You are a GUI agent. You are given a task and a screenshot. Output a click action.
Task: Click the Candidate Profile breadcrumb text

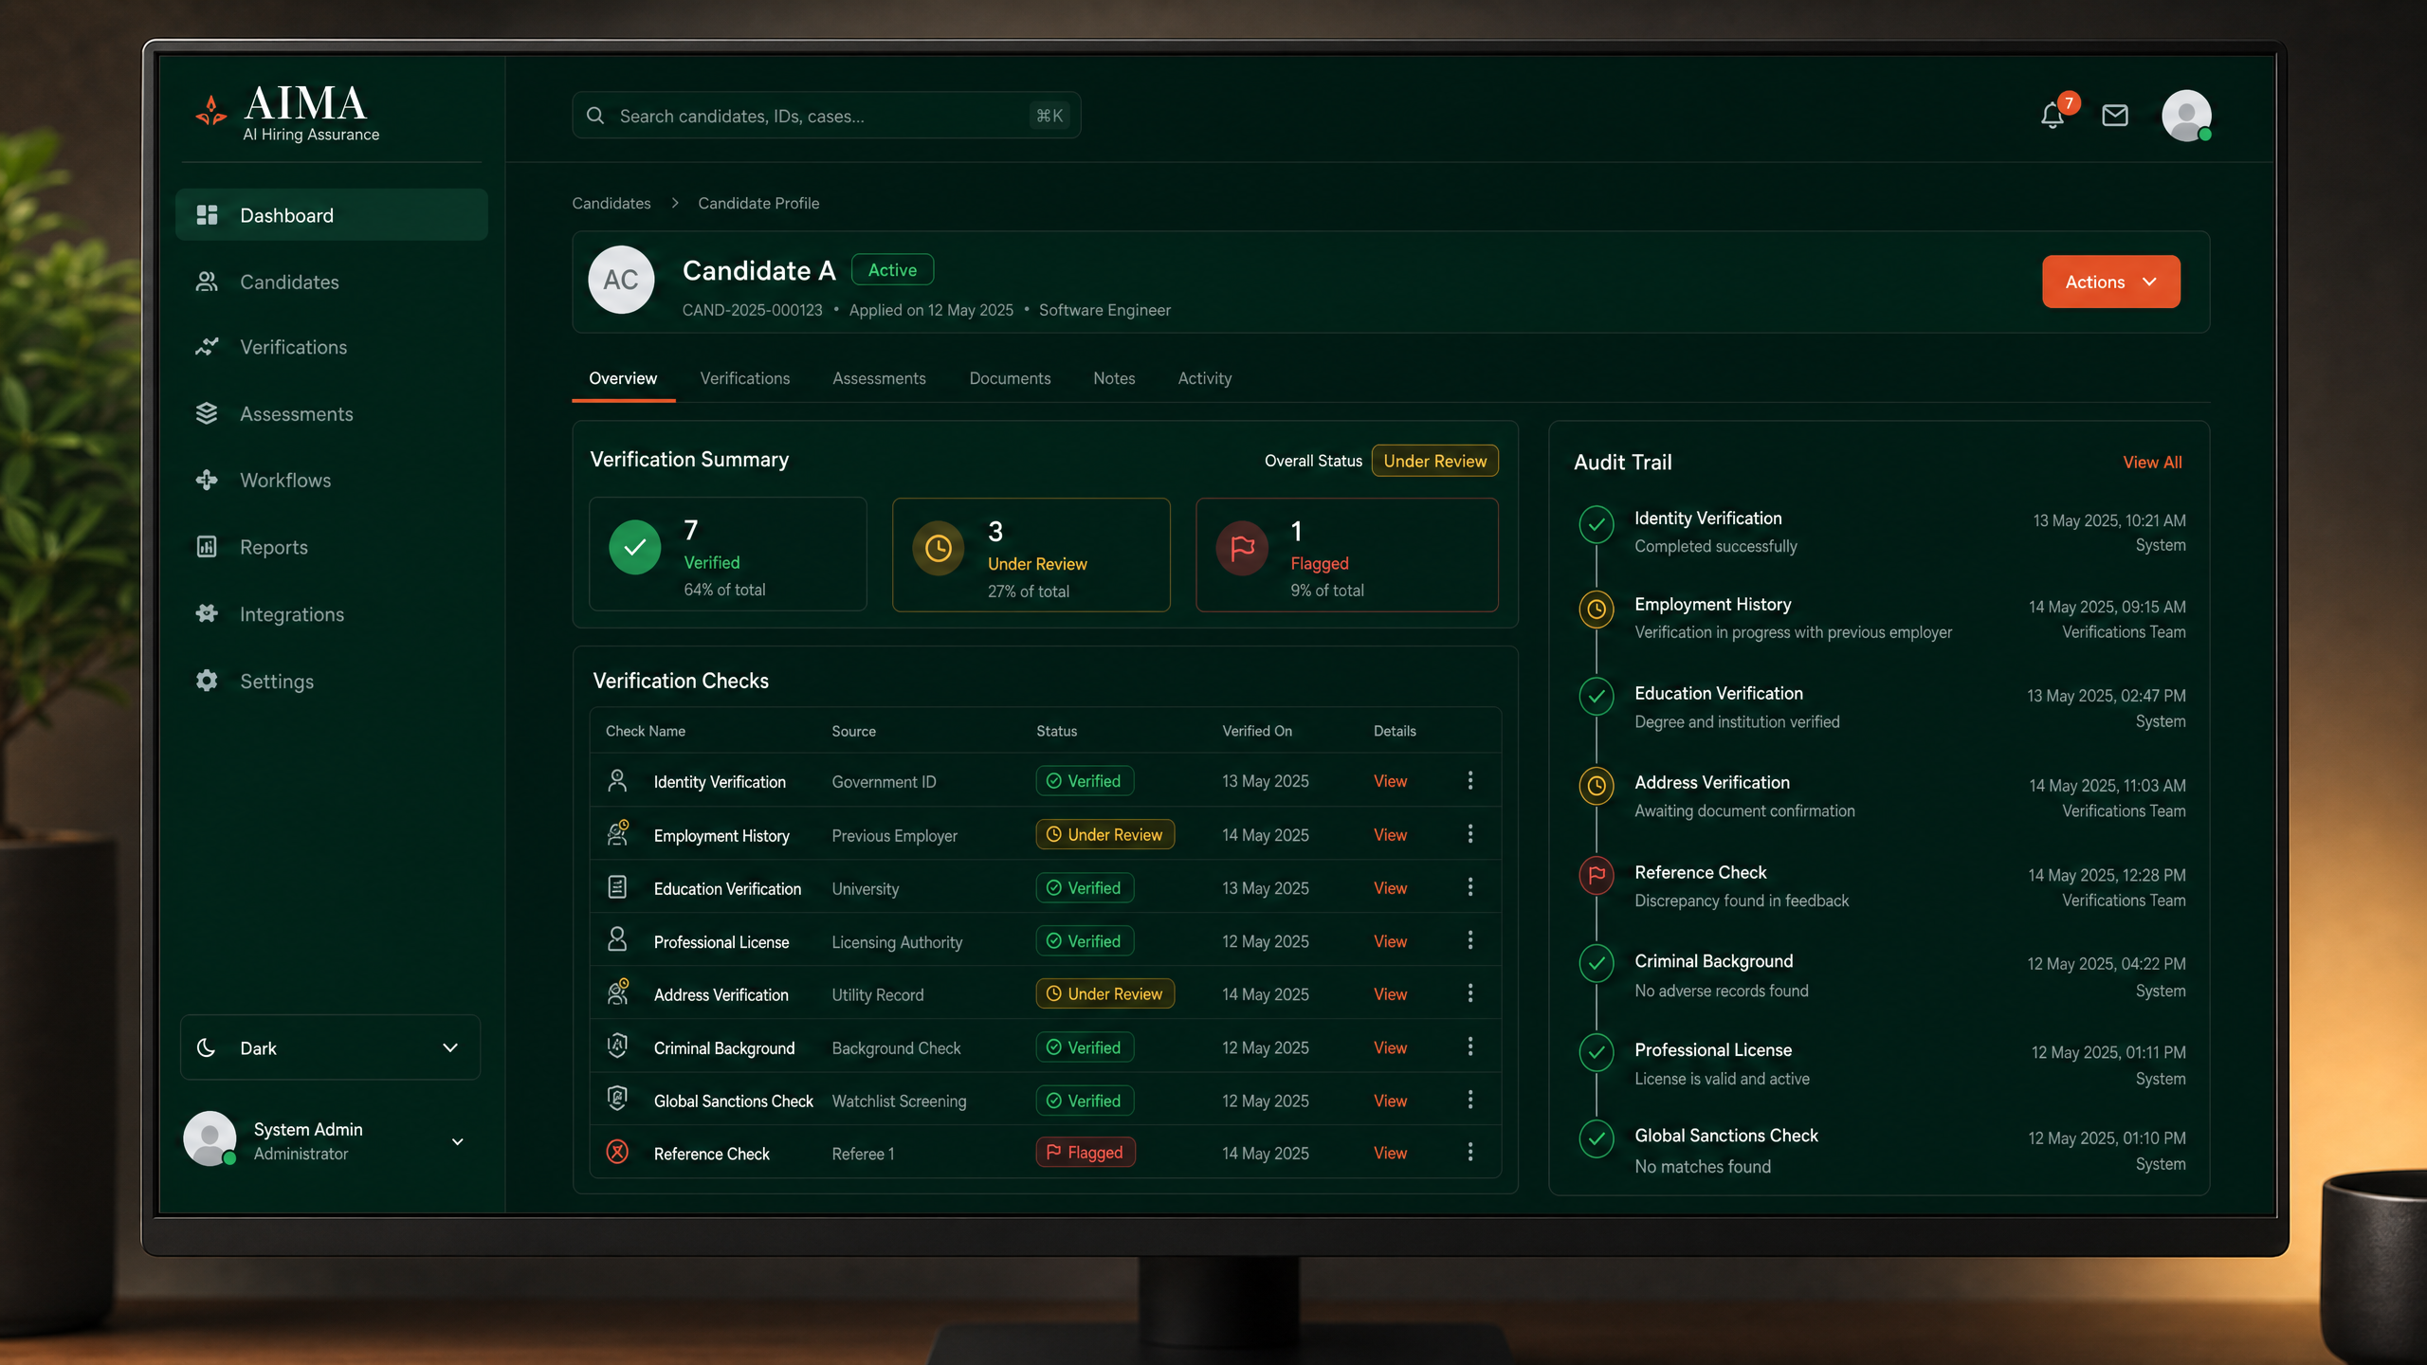[x=758, y=203]
